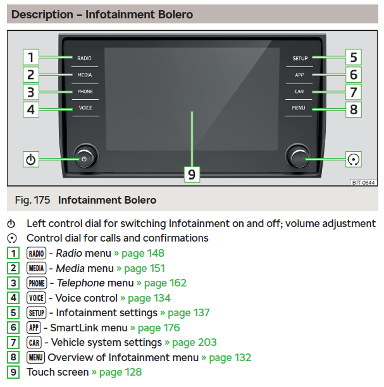Click the RADIO button on the Bolero unit

[x=84, y=58]
